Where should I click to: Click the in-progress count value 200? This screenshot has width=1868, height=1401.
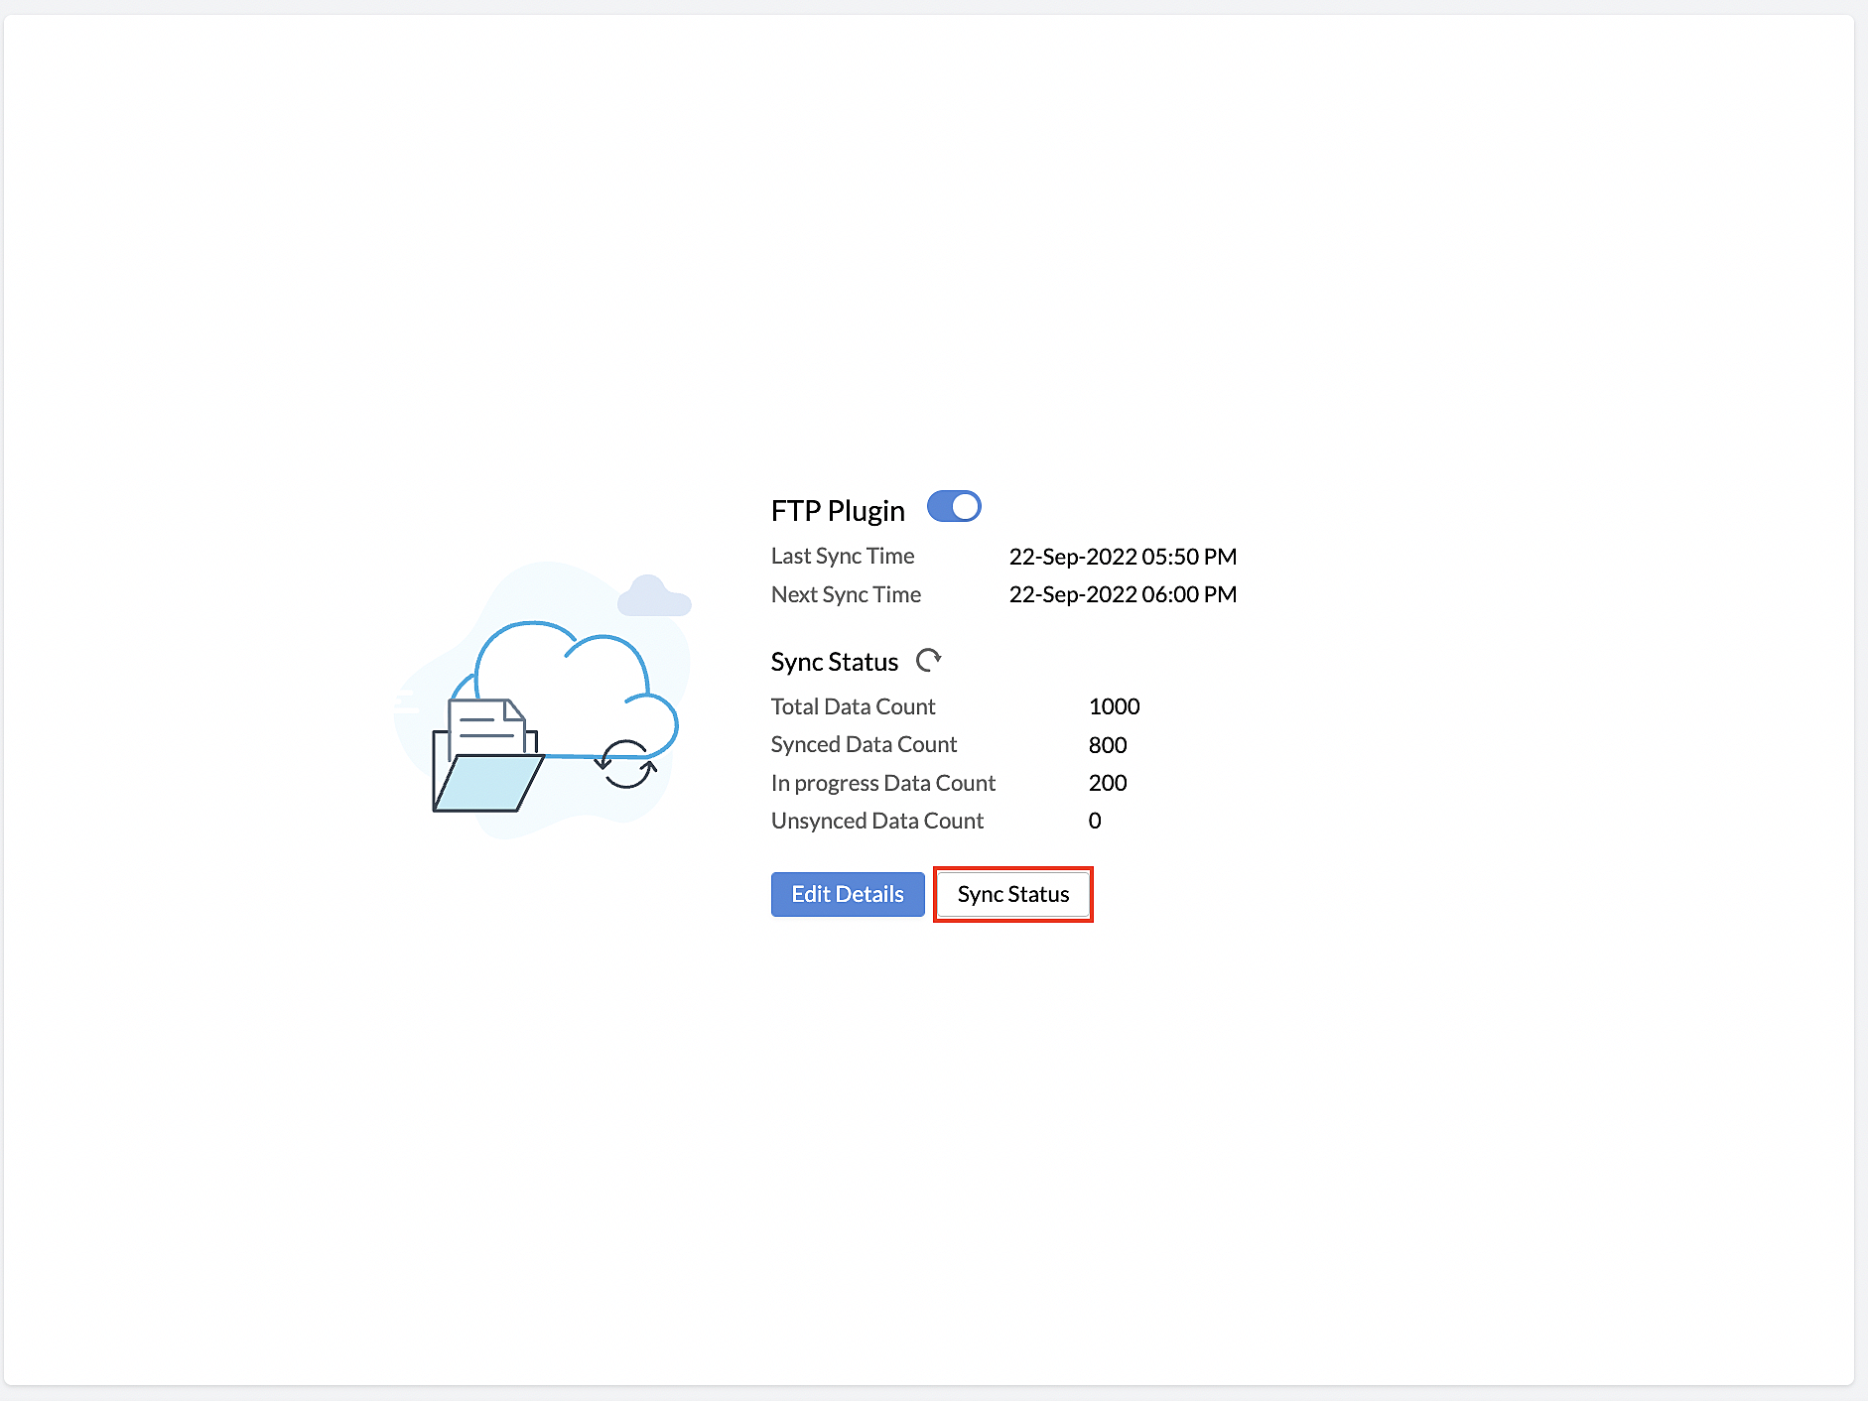click(x=1108, y=783)
